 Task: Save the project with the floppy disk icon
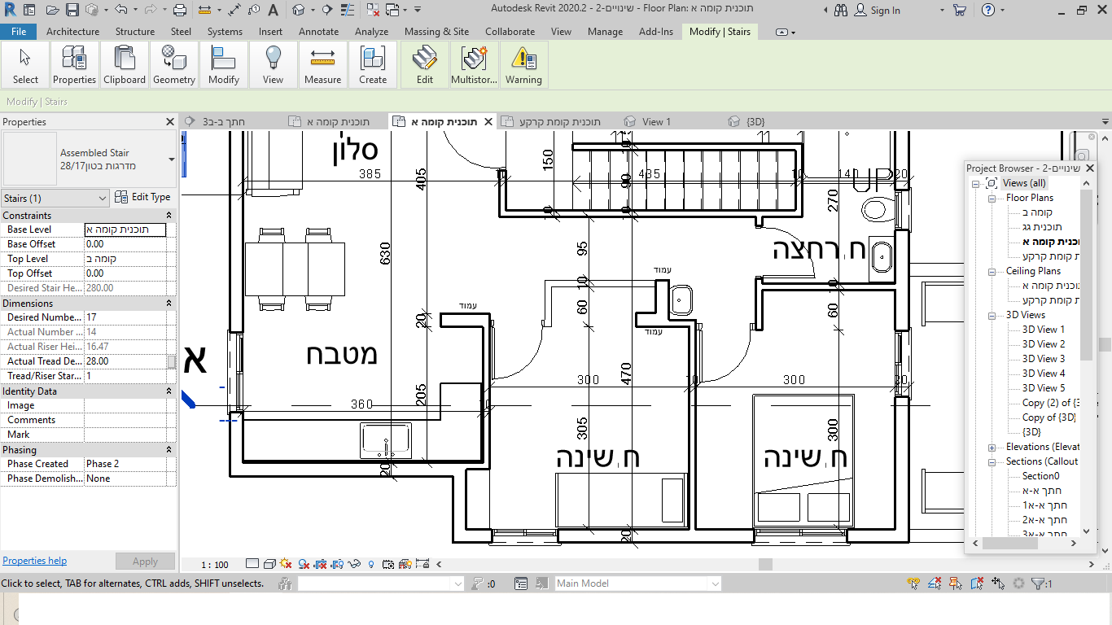click(x=72, y=10)
